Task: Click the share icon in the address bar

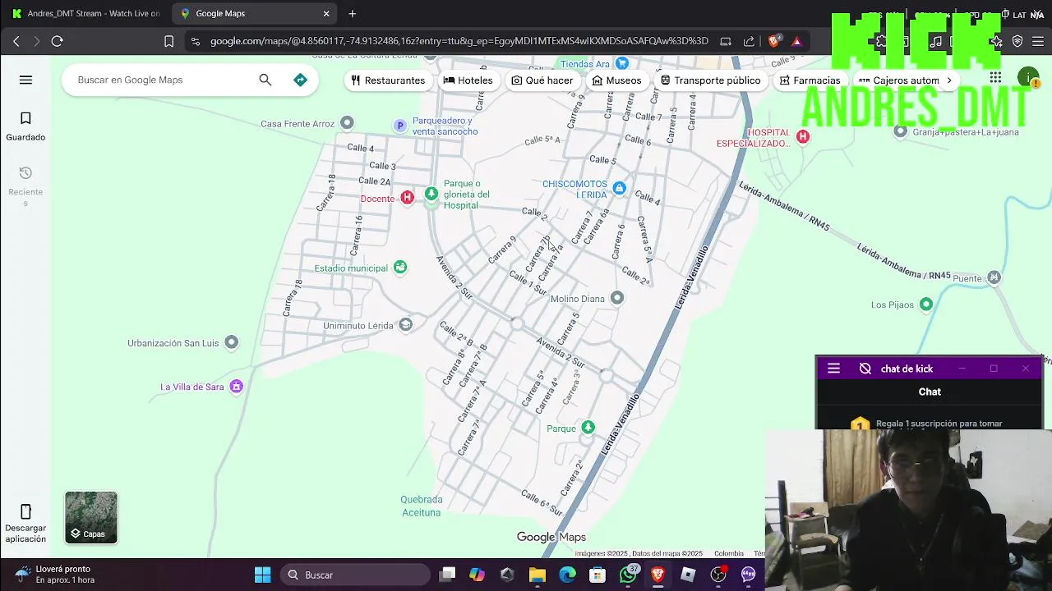Action: point(749,41)
